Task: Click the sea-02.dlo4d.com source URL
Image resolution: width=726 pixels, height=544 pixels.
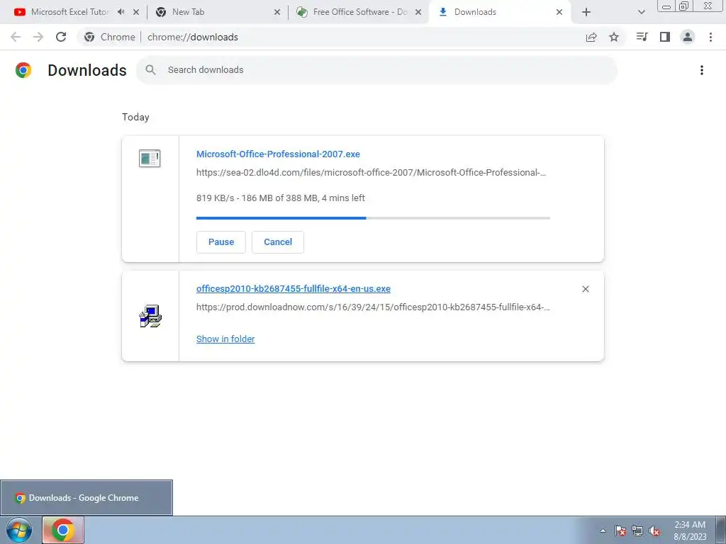Action: [371, 173]
